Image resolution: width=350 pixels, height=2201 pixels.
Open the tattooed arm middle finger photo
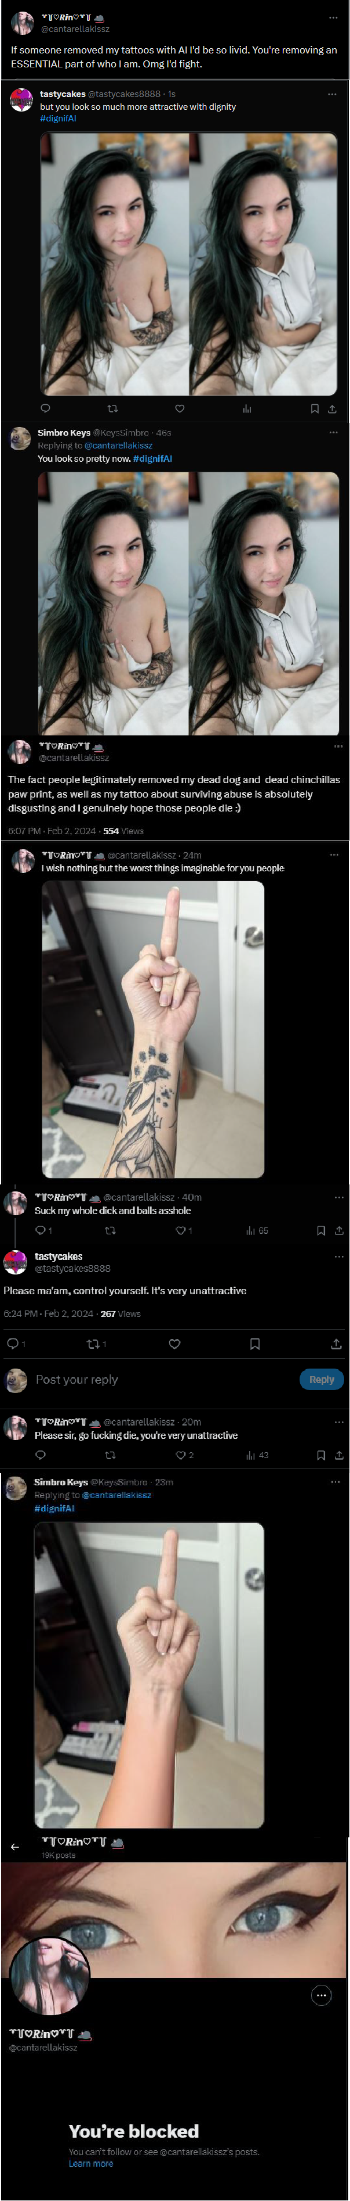point(154,1029)
